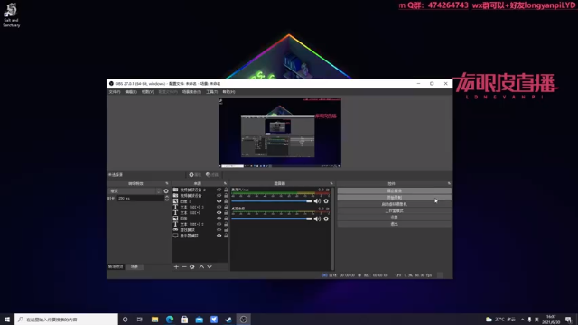Adjust 麦克风/Aux volume slider
Image resolution: width=578 pixels, height=325 pixels.
click(x=272, y=200)
